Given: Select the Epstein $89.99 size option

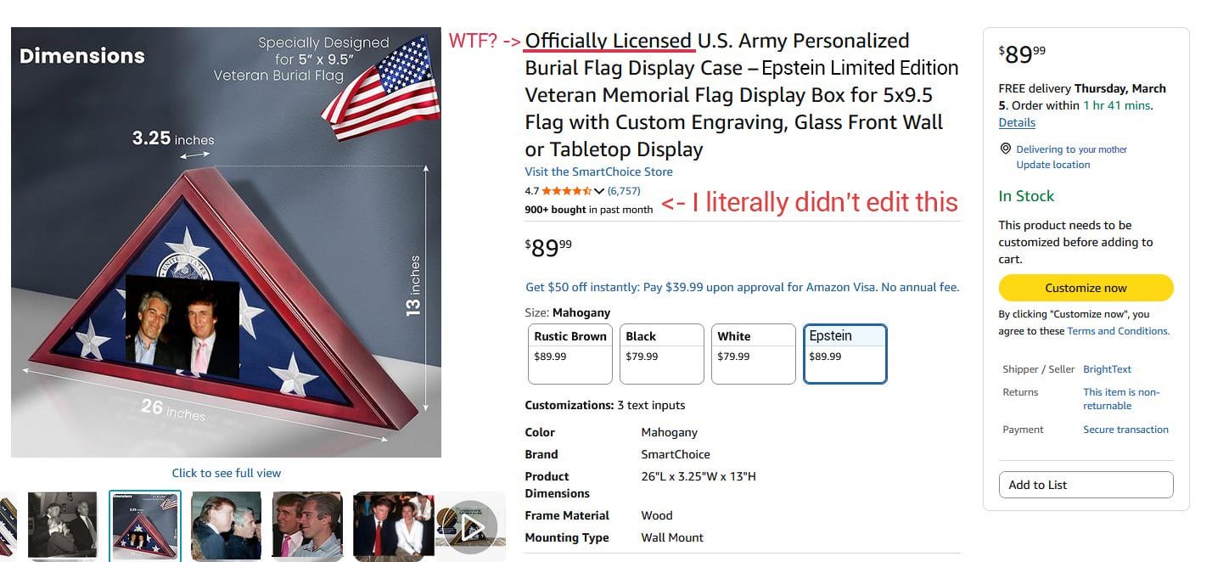Looking at the screenshot, I should [844, 353].
